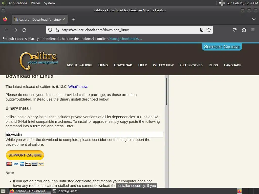Click the yellow Support Calibre donate button

click(25, 155)
